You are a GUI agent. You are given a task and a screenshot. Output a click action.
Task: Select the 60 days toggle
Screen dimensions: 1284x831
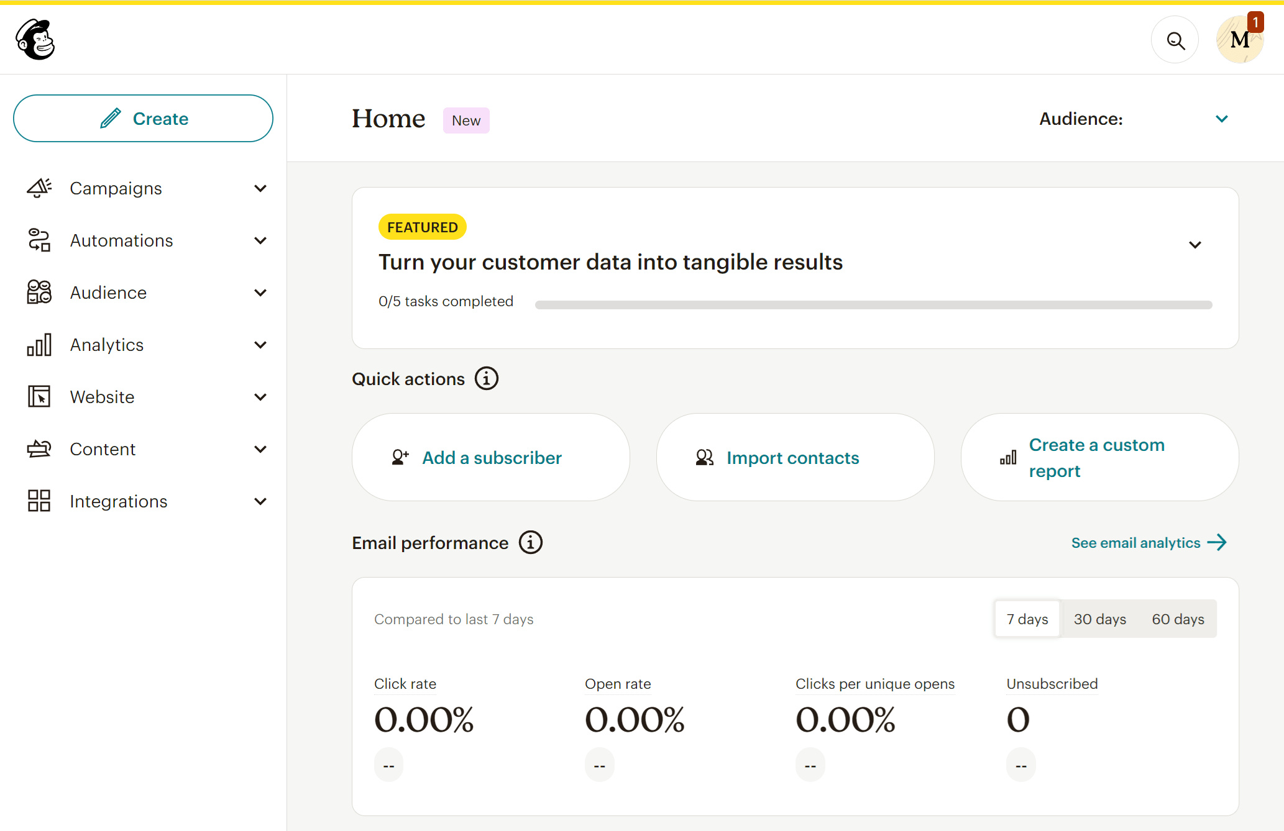pyautogui.click(x=1176, y=619)
